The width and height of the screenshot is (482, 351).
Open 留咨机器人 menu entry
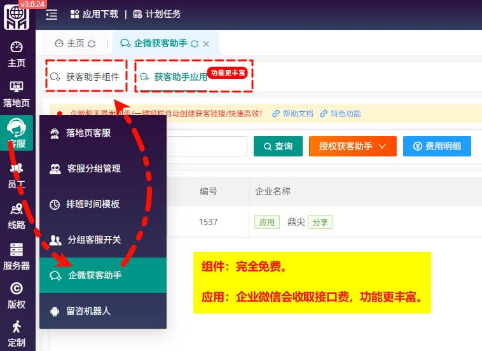tap(89, 311)
